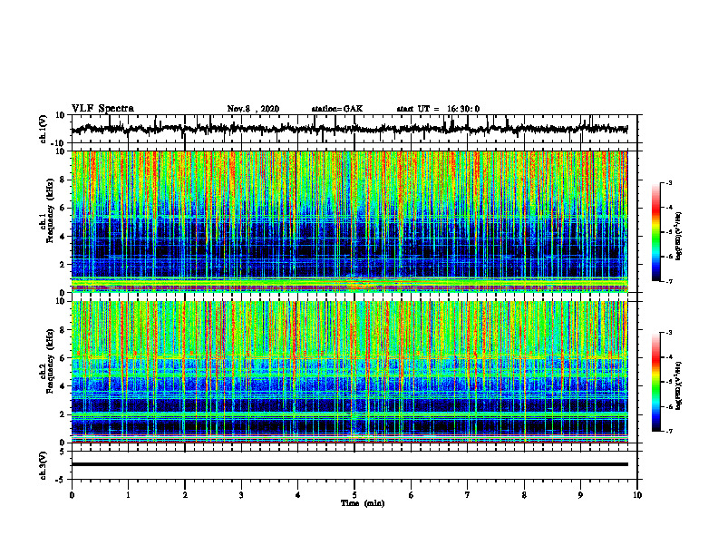
Task: Click time axis tick label "7"
Action: [468, 495]
